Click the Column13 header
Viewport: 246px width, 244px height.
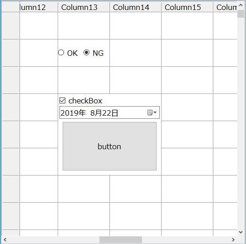coord(84,7)
